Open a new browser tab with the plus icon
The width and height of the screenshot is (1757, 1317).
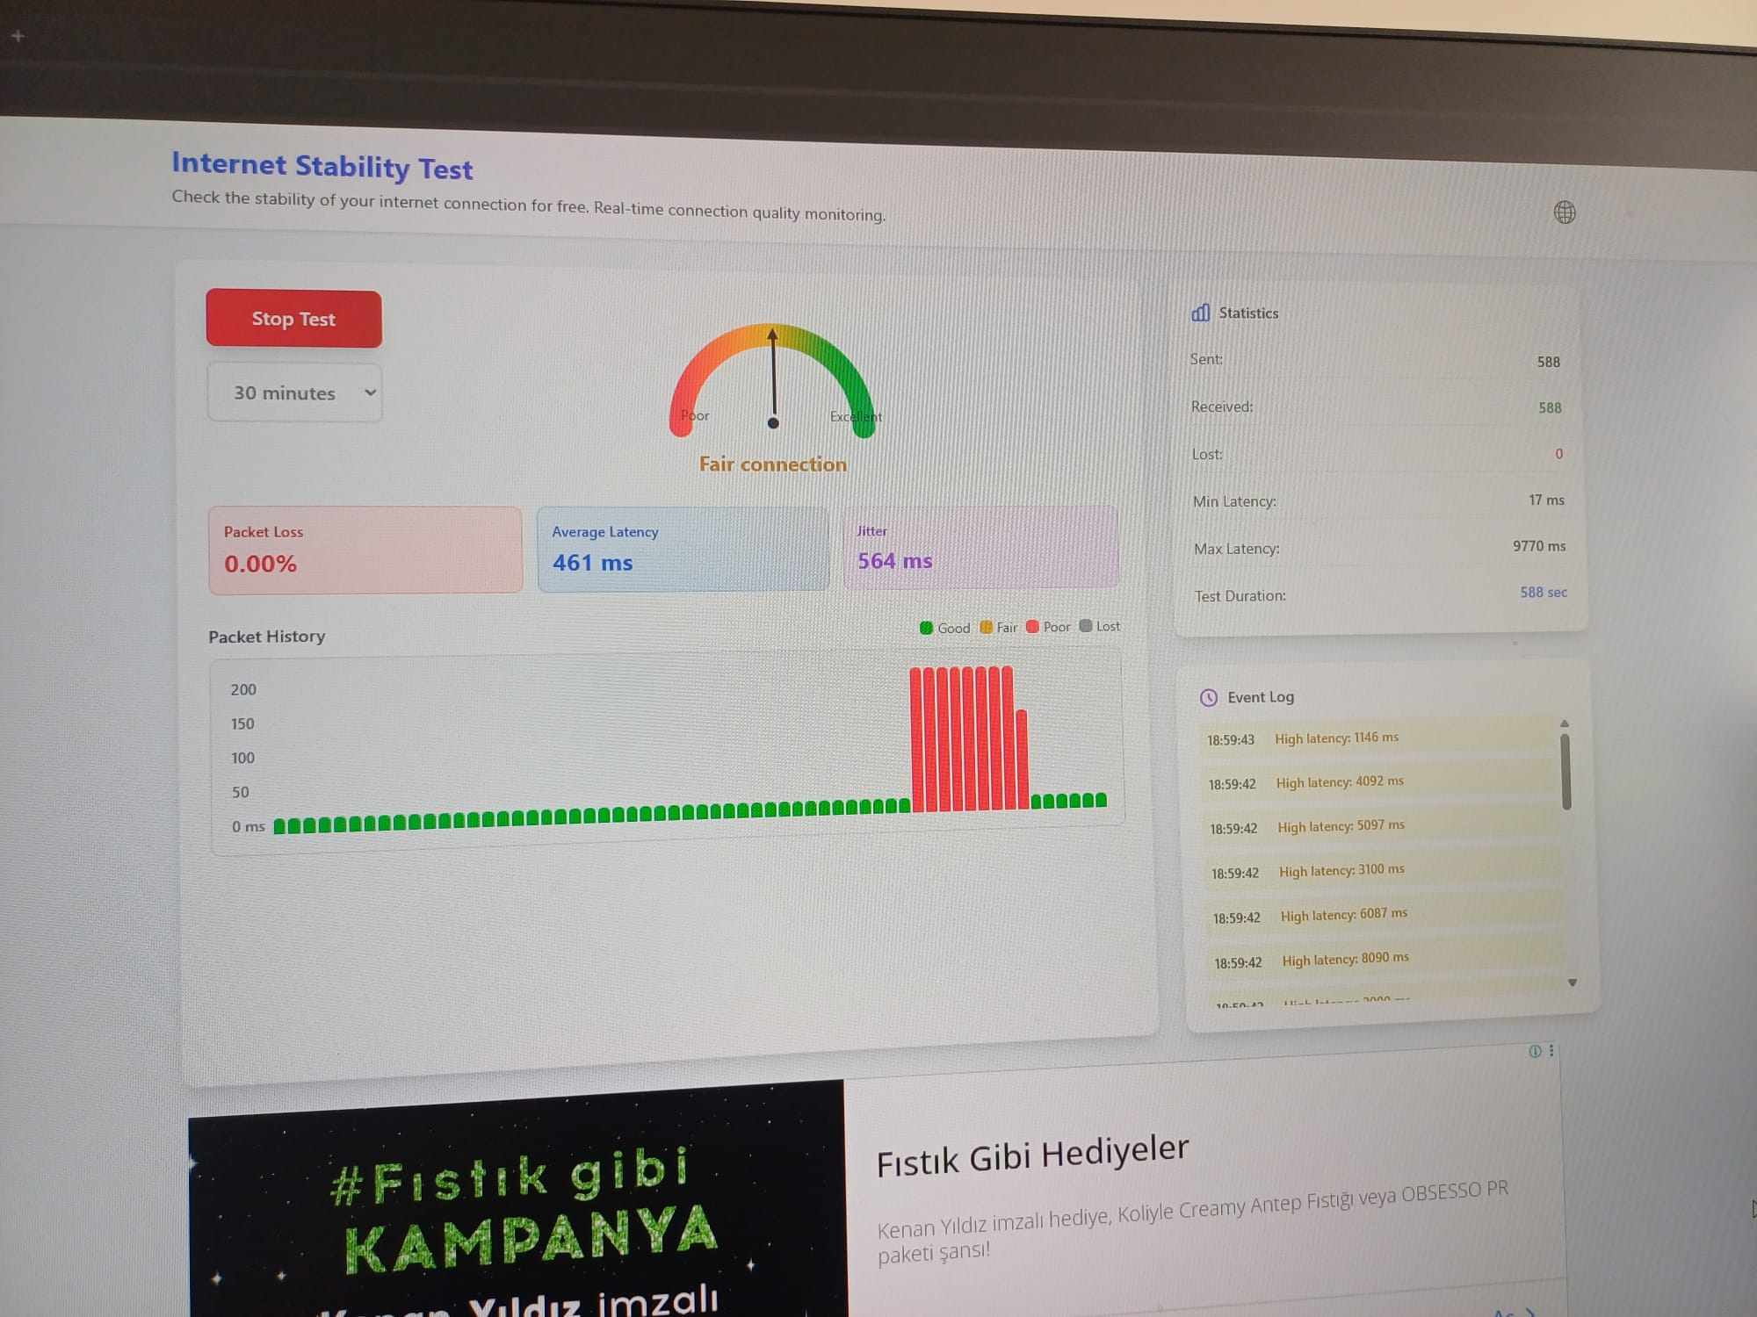(x=18, y=36)
